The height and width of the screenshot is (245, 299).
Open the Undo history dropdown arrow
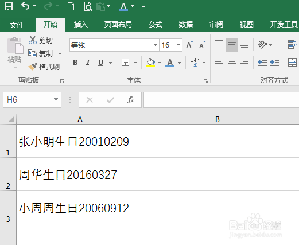(34, 6)
